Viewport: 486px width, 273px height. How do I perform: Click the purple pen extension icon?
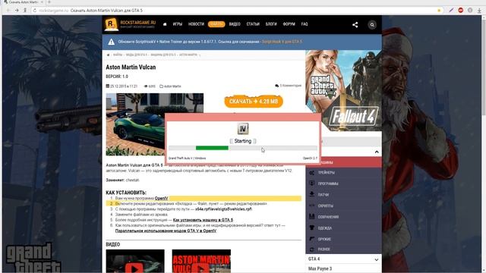pyautogui.click(x=451, y=10)
